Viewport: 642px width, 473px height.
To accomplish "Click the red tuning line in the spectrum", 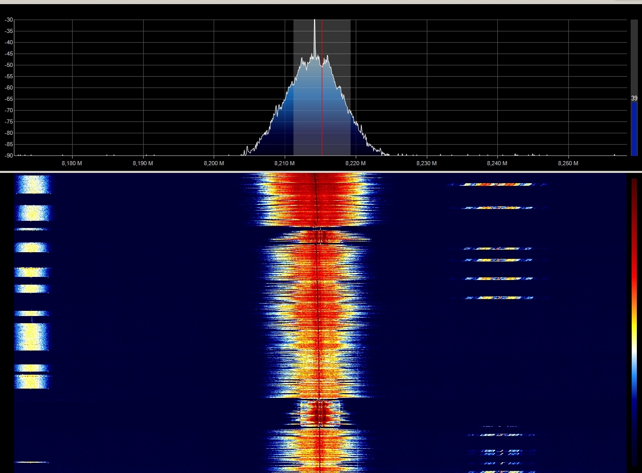I will click(x=322, y=103).
